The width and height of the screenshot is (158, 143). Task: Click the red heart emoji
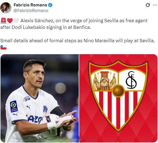click(10, 21)
